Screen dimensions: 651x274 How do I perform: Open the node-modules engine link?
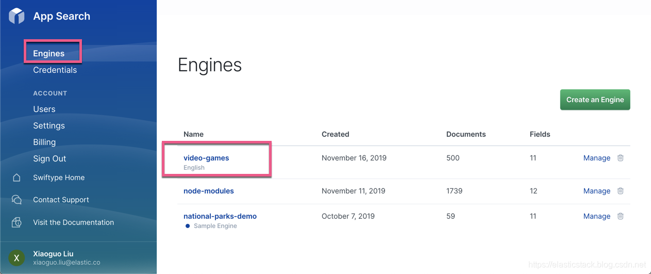point(209,191)
